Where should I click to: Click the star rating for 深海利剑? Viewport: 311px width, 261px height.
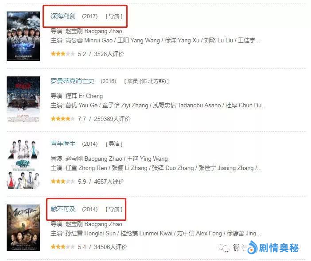pyautogui.click(x=63, y=54)
